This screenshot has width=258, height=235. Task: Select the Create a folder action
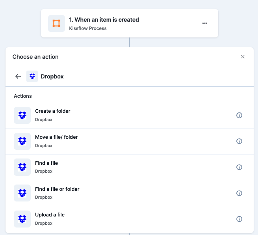tap(53, 111)
